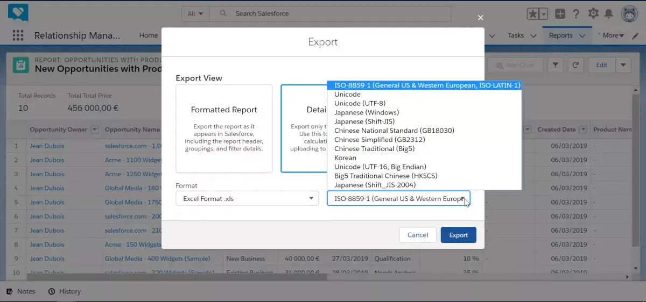Select the Details Only export view card

[x=304, y=128]
